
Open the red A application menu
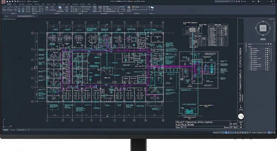[3, 2]
